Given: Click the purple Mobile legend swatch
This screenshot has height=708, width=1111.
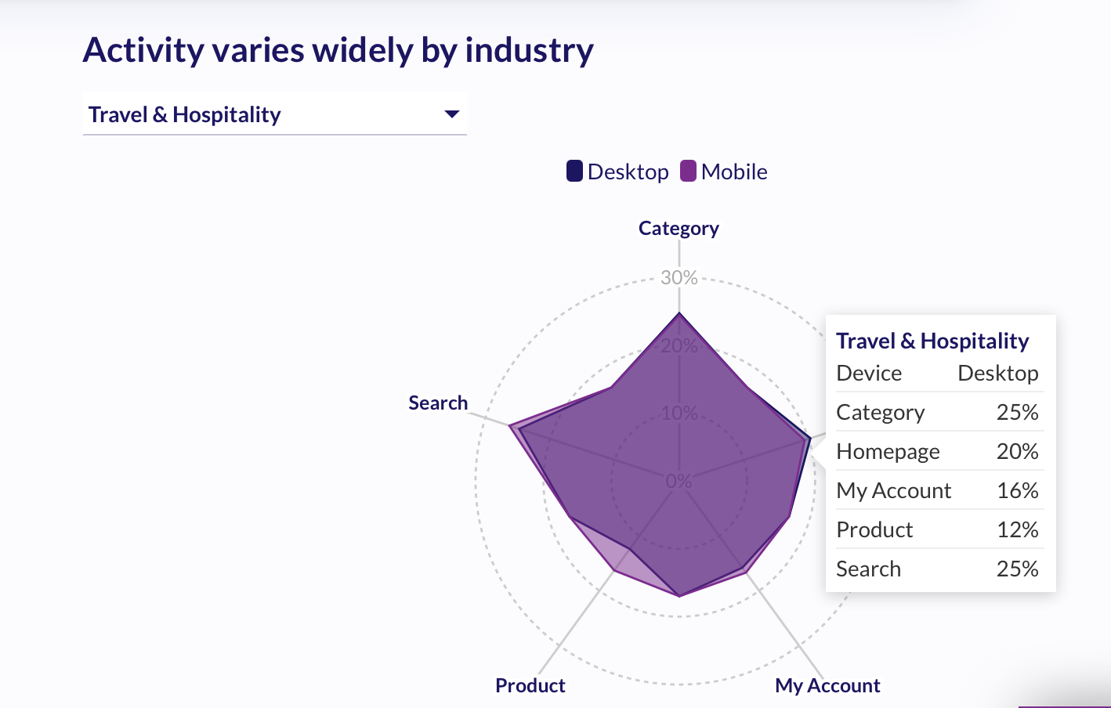Looking at the screenshot, I should (689, 171).
